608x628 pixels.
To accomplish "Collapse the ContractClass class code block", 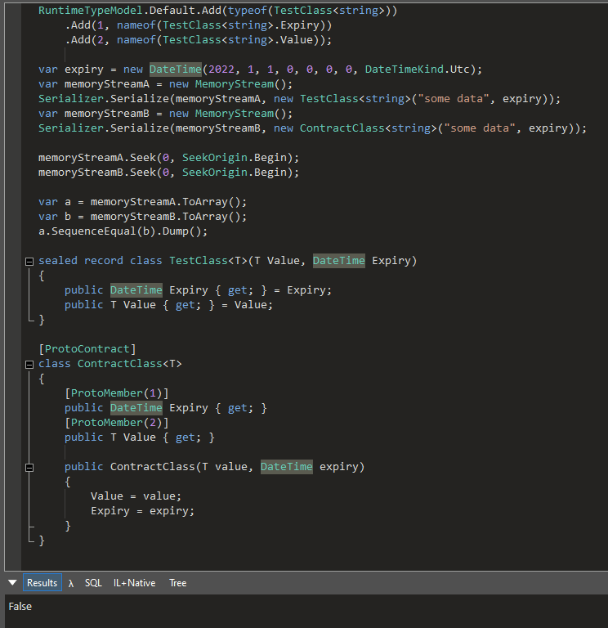I will pos(29,365).
